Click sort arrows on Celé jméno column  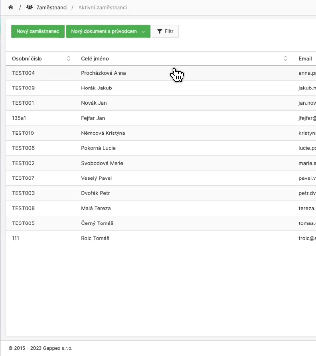(285, 59)
